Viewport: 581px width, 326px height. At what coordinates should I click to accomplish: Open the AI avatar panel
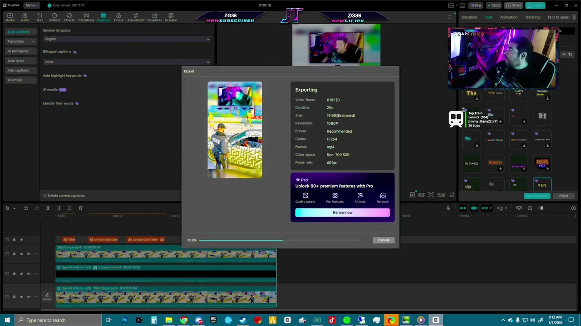(x=171, y=17)
